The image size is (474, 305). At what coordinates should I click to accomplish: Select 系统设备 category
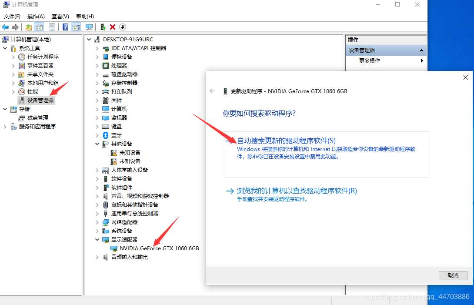121,231
